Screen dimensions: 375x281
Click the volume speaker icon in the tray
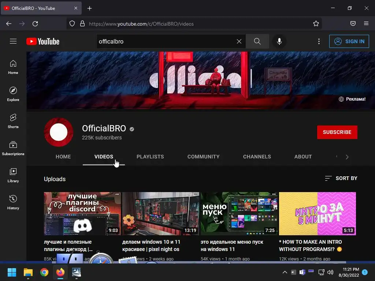330,272
